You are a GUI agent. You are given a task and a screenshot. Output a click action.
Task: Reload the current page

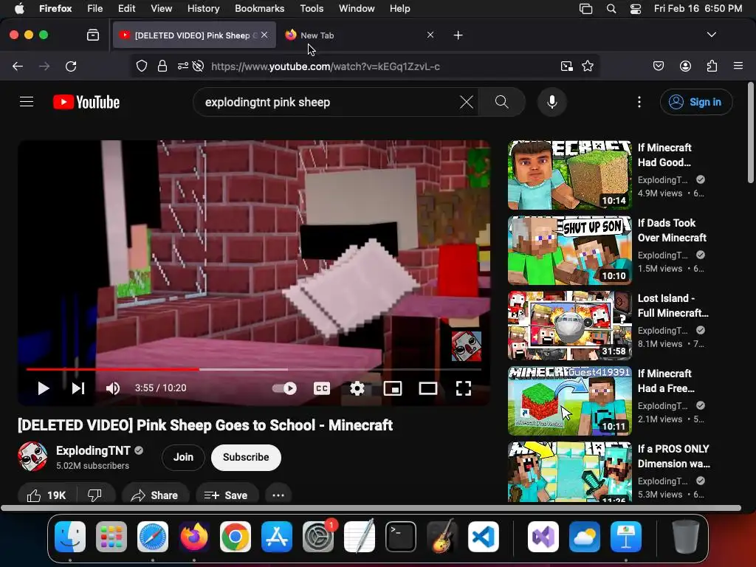pos(71,66)
